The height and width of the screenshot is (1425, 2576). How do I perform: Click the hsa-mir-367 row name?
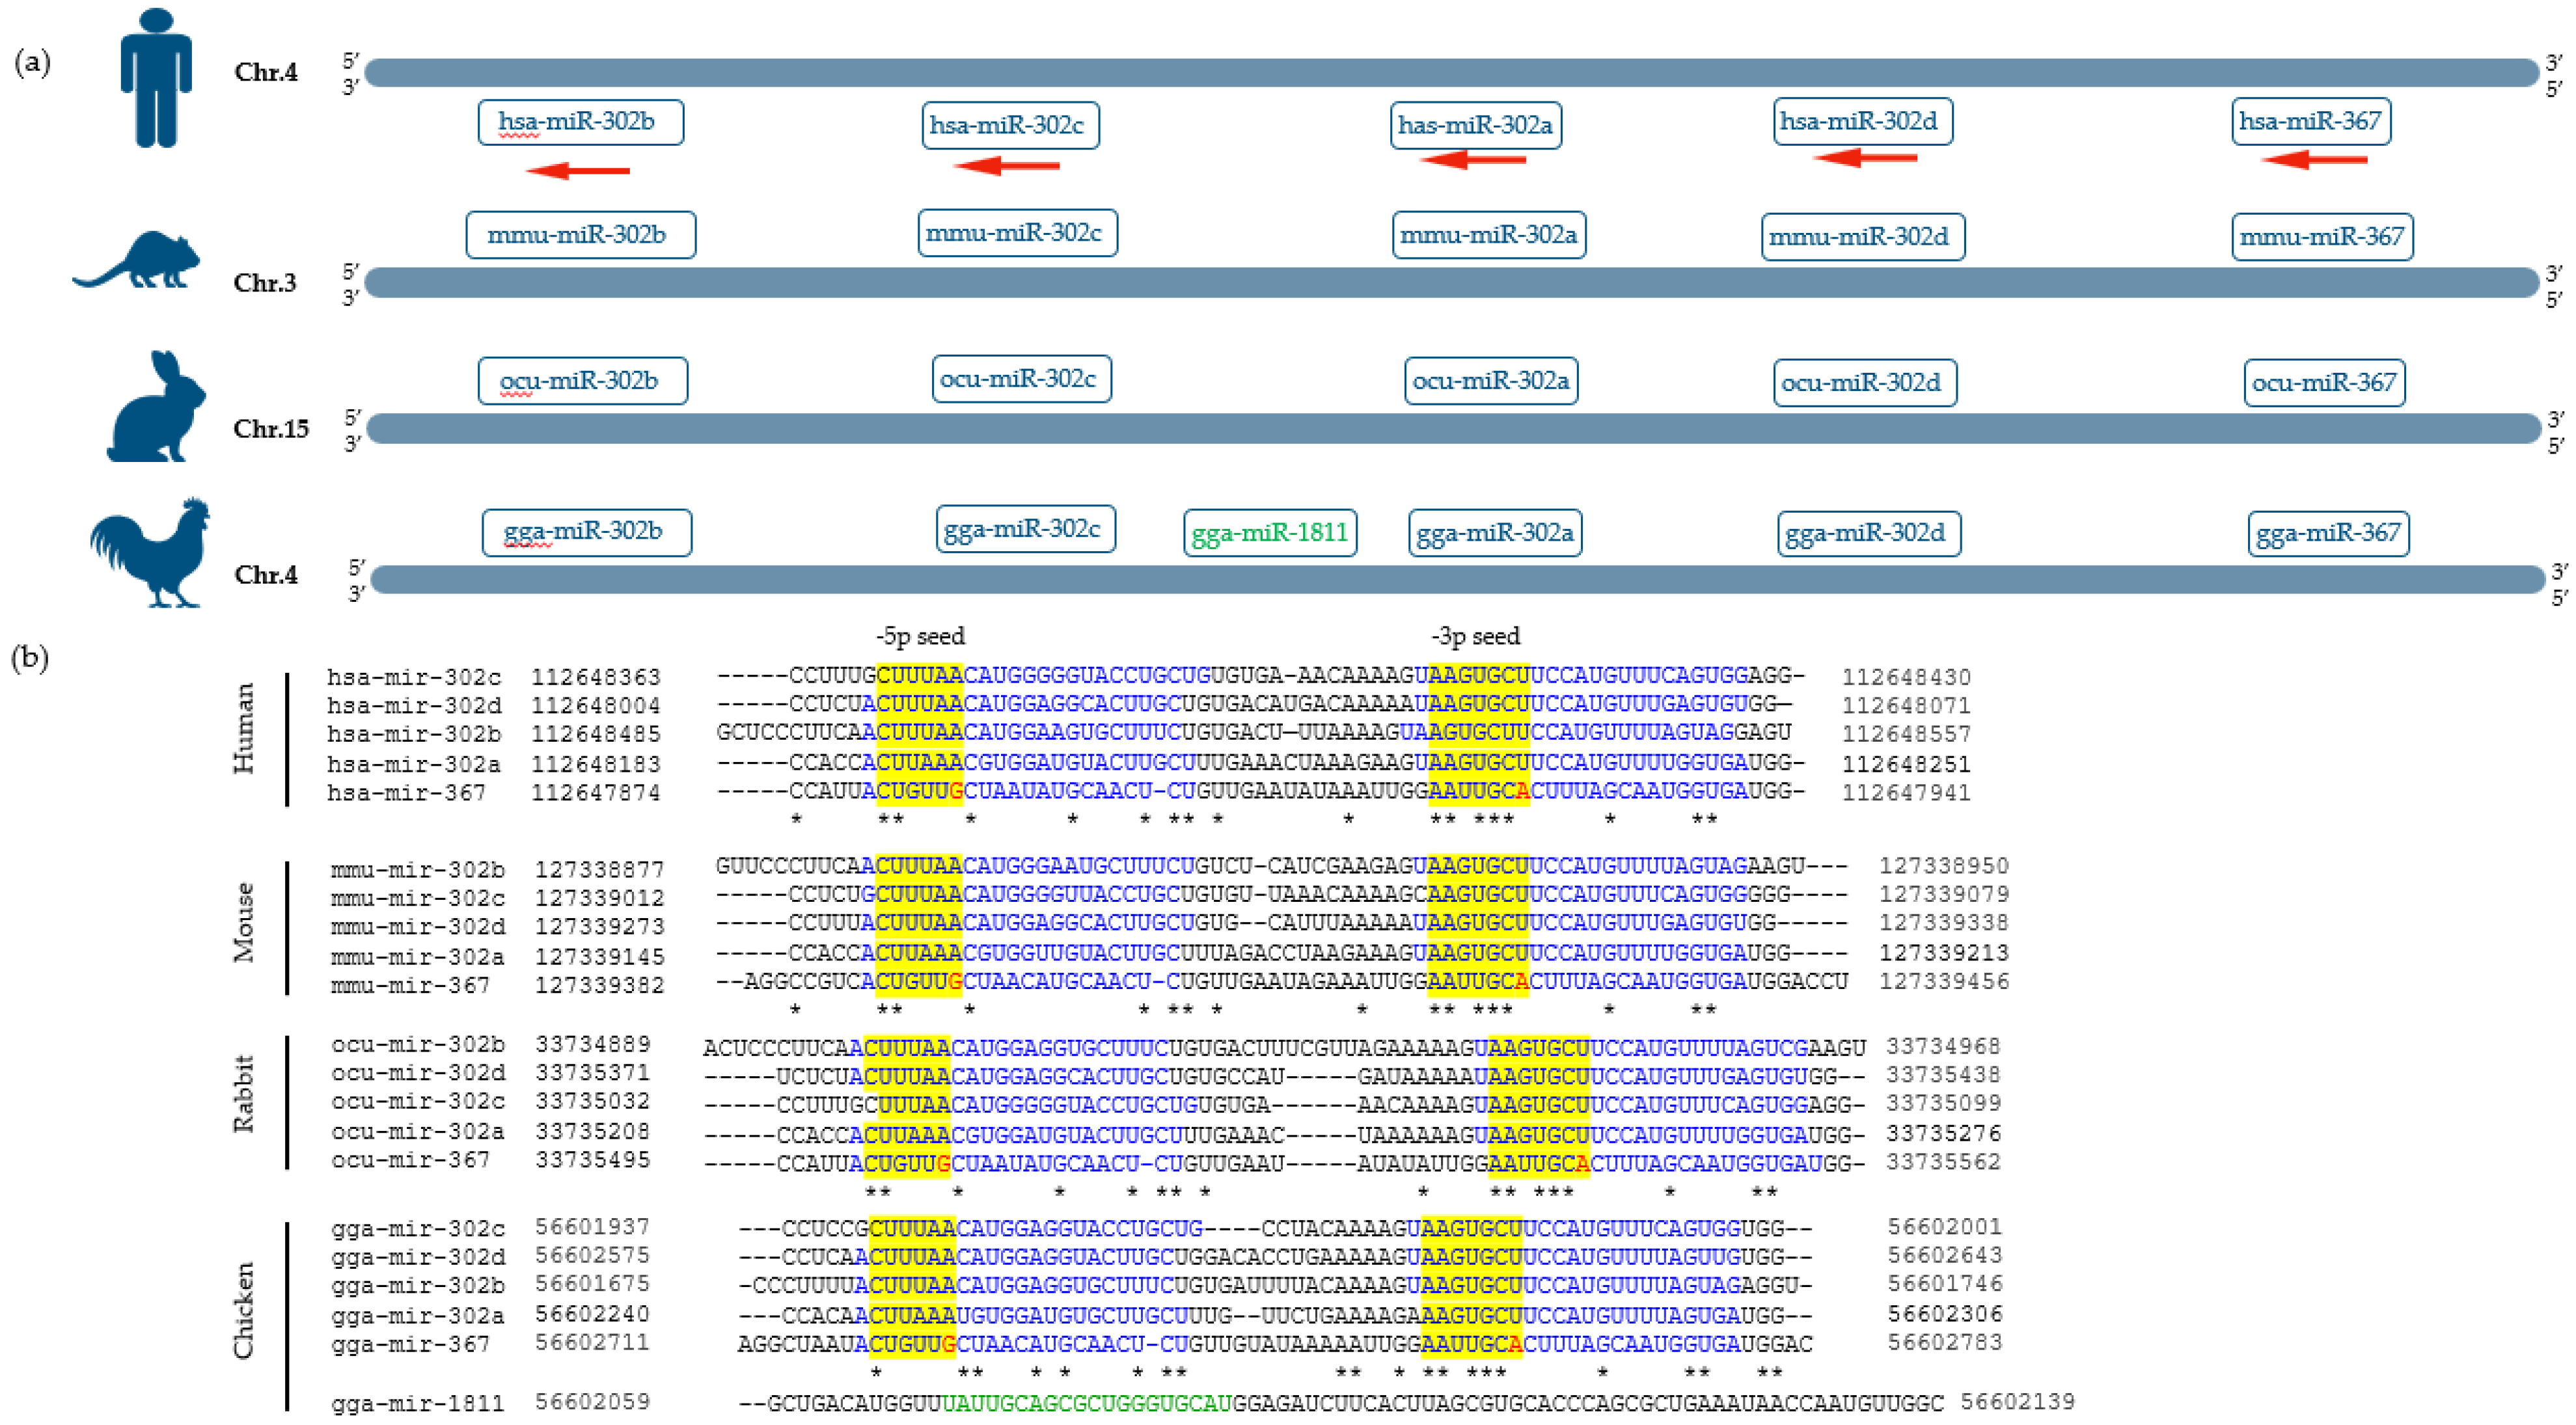[x=407, y=793]
